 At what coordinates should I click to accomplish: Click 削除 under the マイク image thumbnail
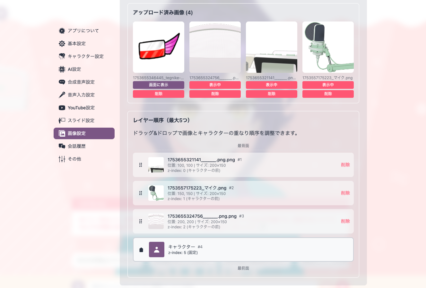(328, 94)
